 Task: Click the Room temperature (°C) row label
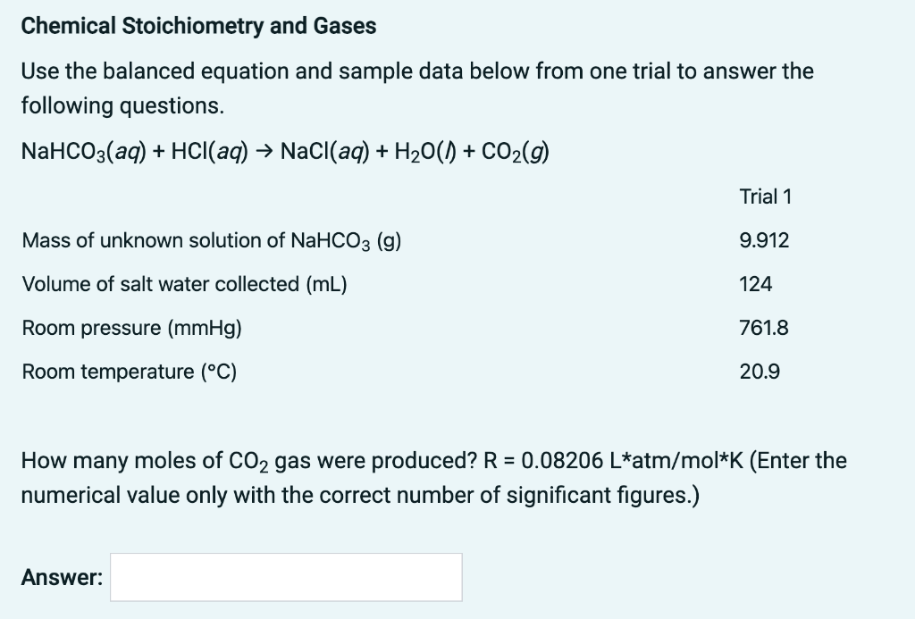129,372
